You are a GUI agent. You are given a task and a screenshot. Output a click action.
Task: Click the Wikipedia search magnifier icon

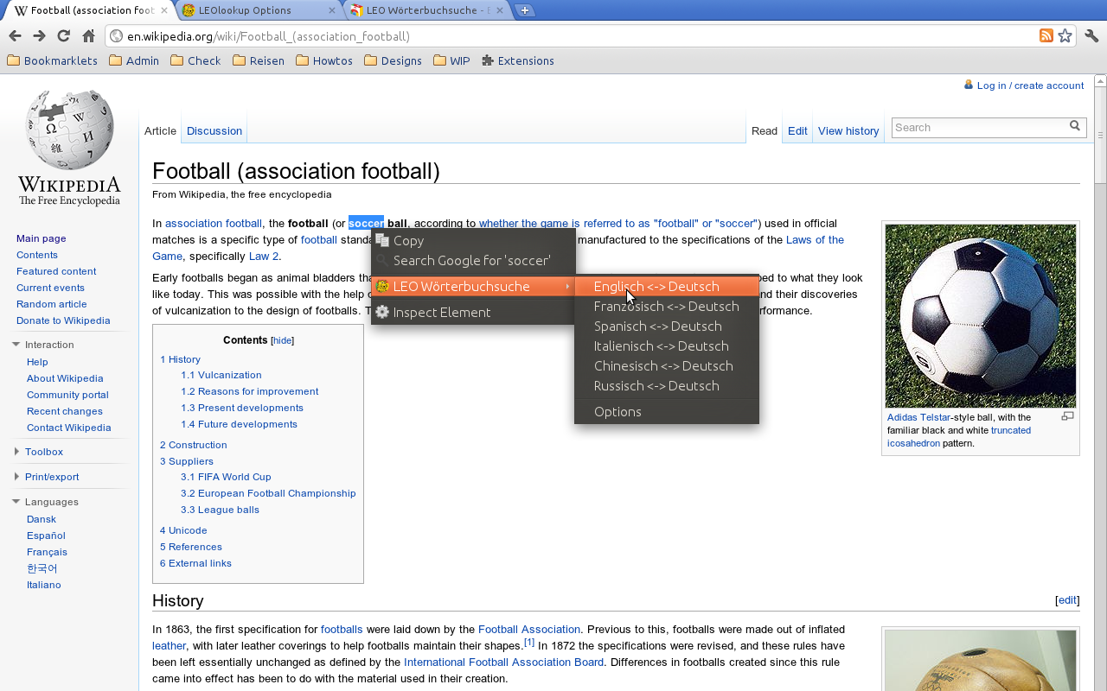point(1075,127)
